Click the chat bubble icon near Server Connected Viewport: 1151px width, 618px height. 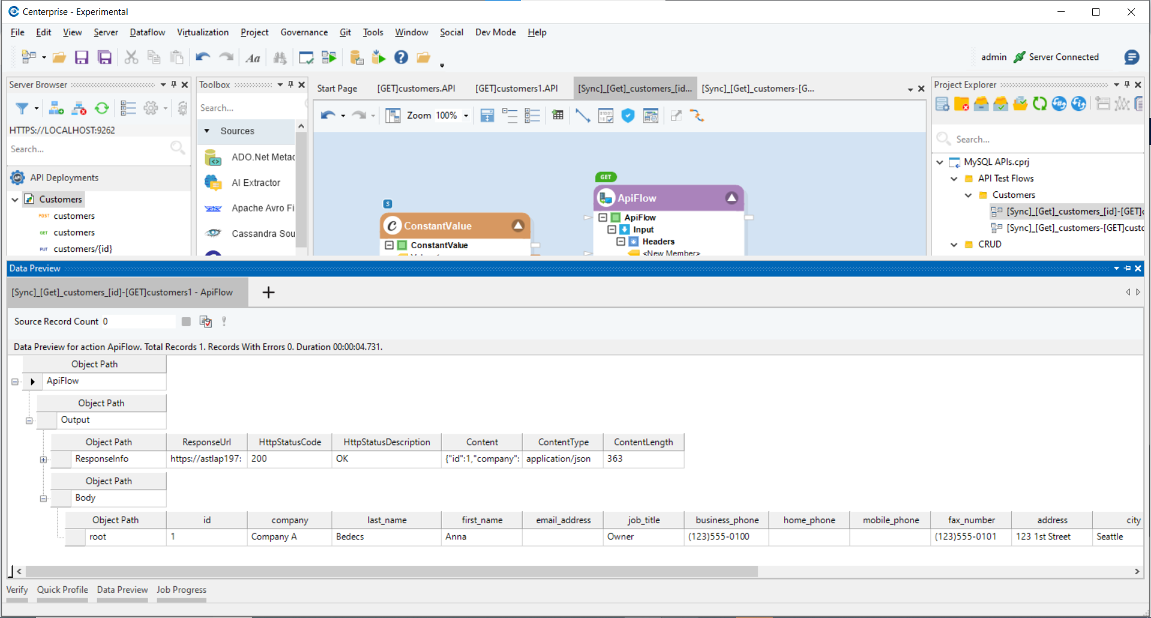click(1131, 57)
